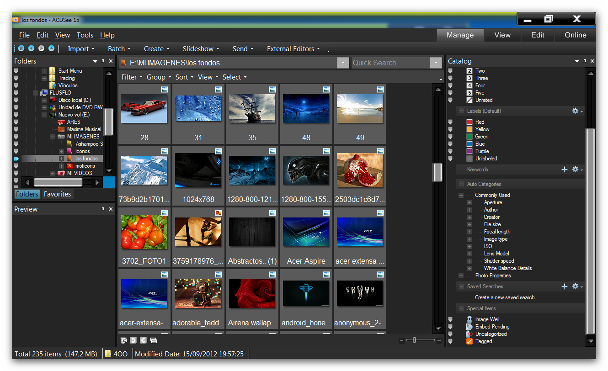
Task: Open the Tools menu
Action: click(85, 35)
